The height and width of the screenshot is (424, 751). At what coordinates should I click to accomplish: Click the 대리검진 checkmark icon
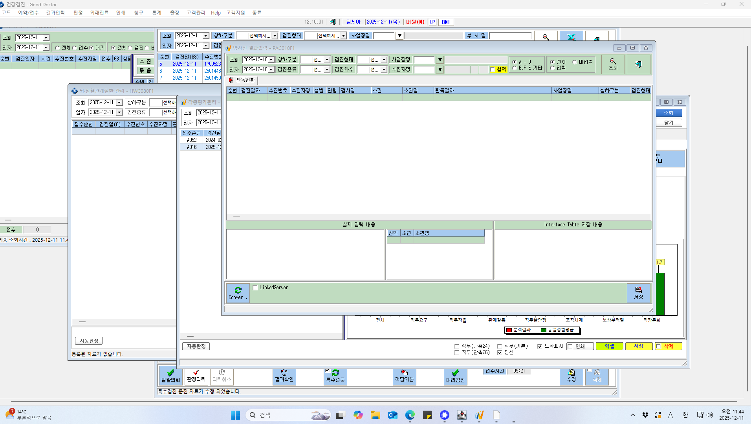[x=455, y=376]
